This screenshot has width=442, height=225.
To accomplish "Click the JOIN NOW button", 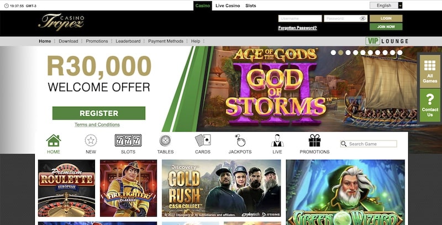I will click(386, 27).
